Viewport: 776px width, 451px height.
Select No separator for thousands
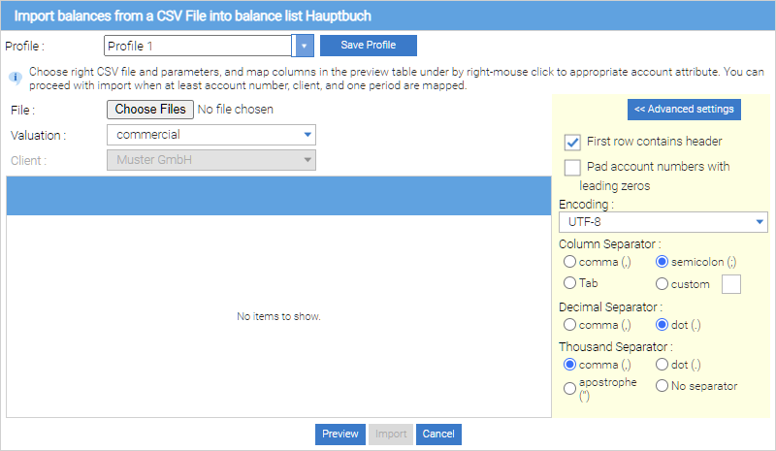(663, 386)
